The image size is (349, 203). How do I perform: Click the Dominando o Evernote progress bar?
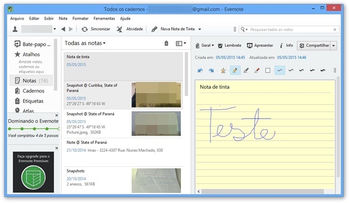pyautogui.click(x=34, y=129)
